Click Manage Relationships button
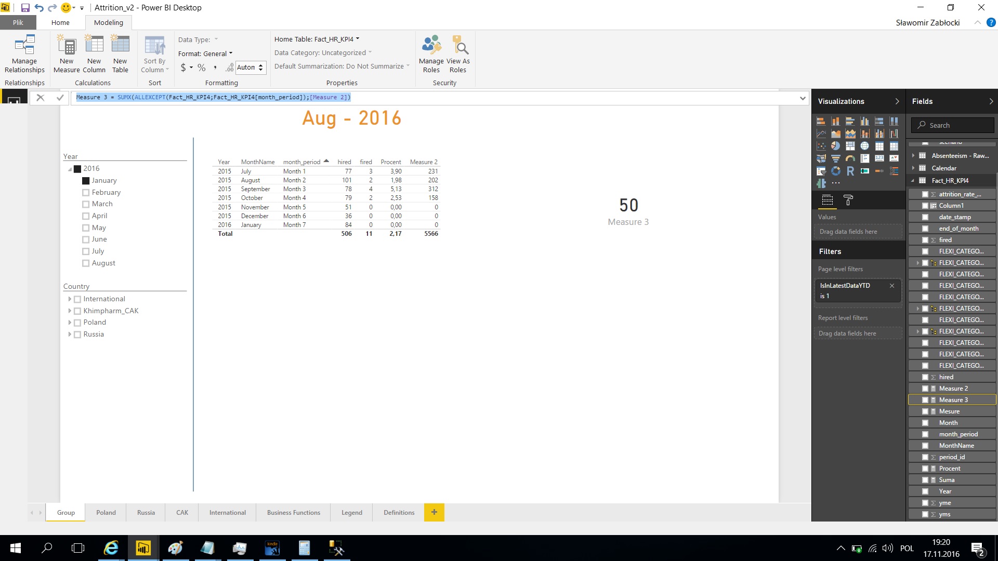 (24, 54)
